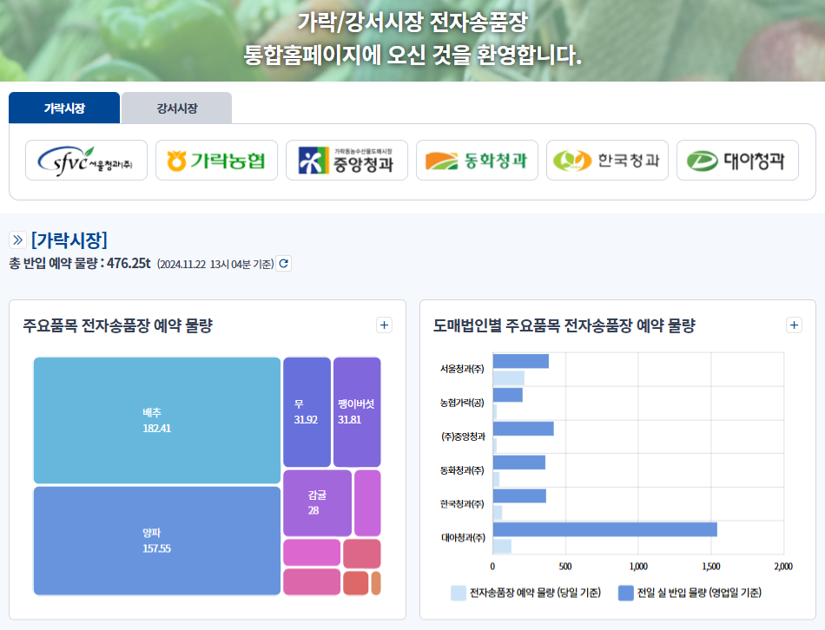Click the 서울청과(주) axis label
This screenshot has width=825, height=630.
tap(462, 369)
